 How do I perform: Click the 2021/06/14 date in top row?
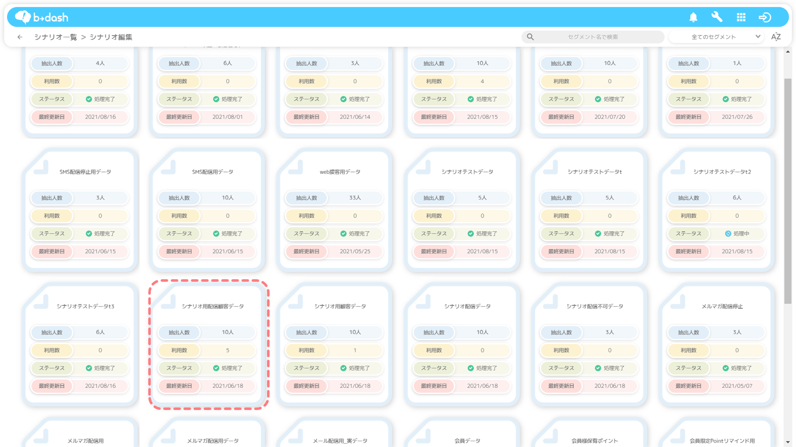[x=355, y=117]
